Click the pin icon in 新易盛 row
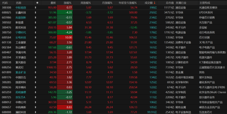227x114 pixels. tap(36, 22)
